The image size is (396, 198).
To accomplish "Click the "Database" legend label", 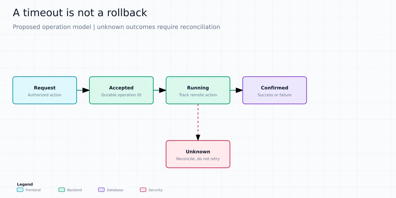I will coord(115,190).
